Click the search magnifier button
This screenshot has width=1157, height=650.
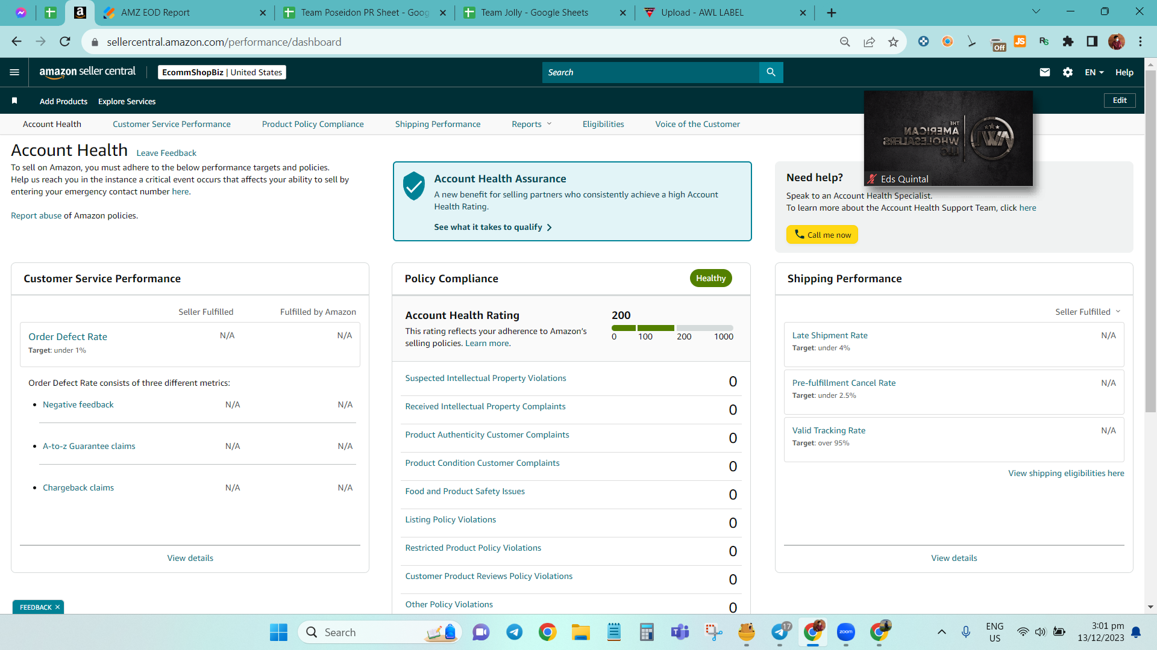click(x=771, y=72)
